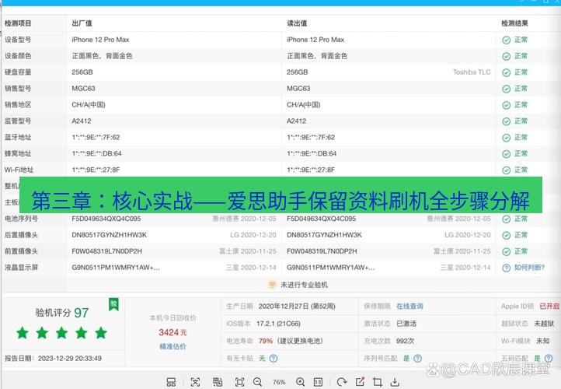Click the fit-to-screen icon
Image resolution: width=561 pixels, height=389 pixels.
pos(240,382)
